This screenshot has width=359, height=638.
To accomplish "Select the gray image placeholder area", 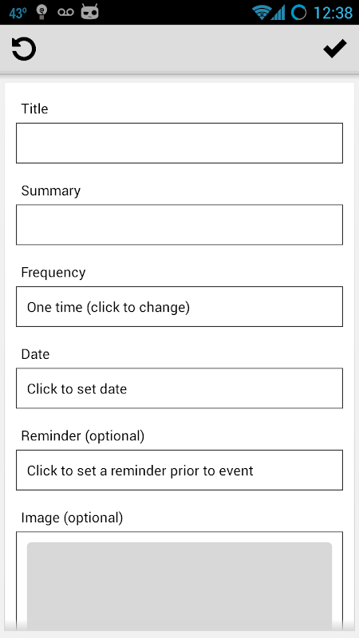I will (179, 586).
